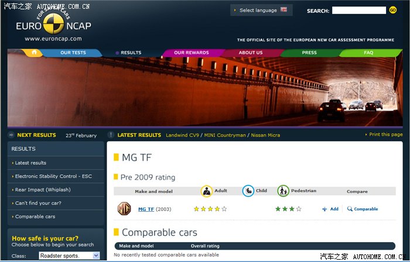Click the Pedestrian rating icon
The image size is (410, 262).
tap(283, 191)
